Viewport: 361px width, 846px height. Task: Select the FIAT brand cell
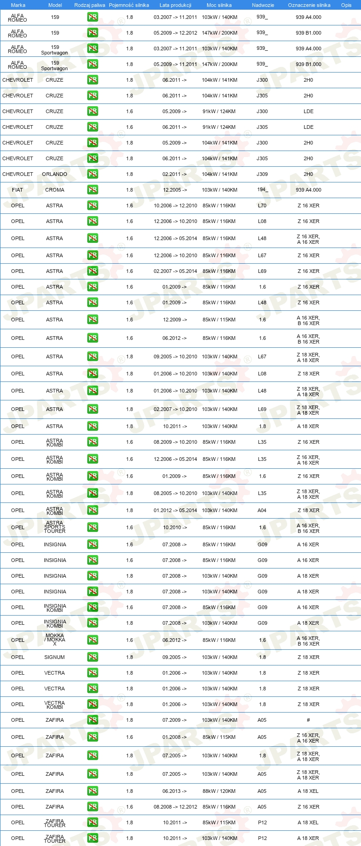pos(18,190)
